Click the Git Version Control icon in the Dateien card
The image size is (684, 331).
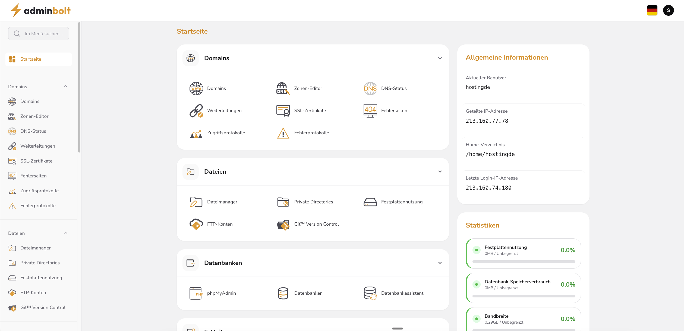click(283, 224)
